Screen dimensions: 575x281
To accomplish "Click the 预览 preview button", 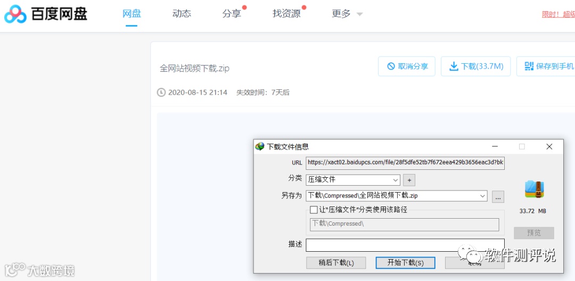I will click(x=533, y=233).
